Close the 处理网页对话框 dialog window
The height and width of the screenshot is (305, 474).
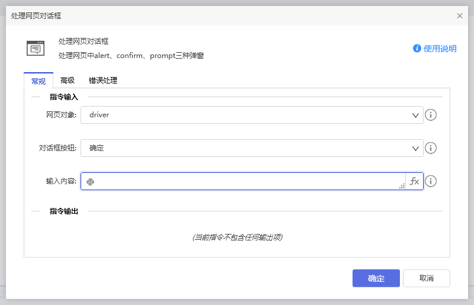click(x=460, y=15)
